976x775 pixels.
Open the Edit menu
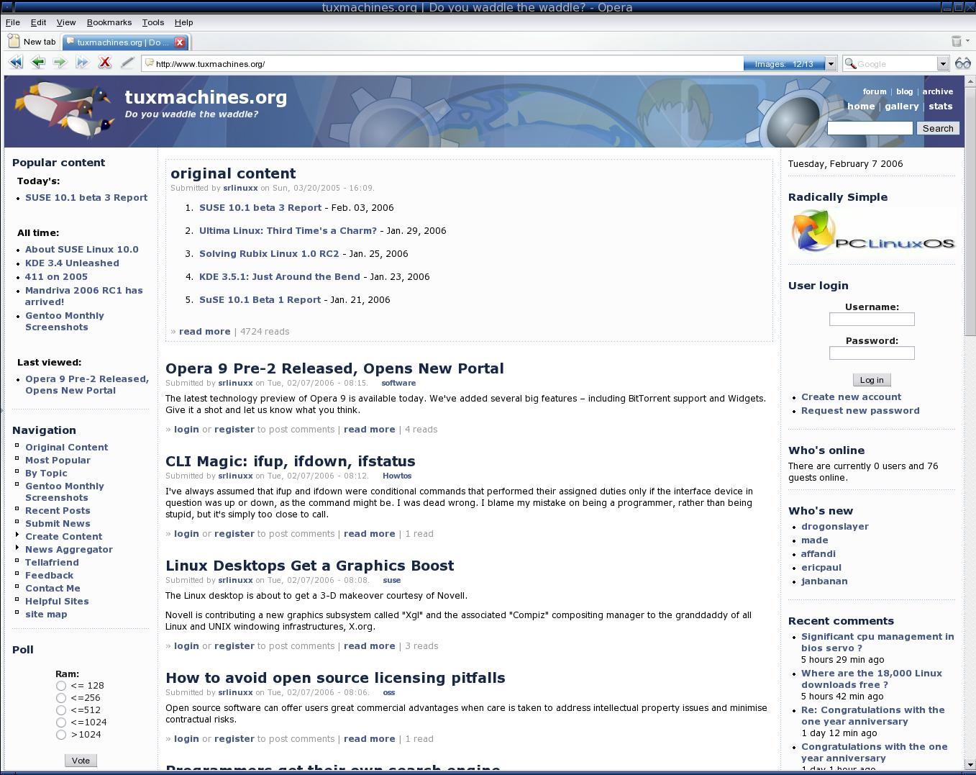[38, 22]
